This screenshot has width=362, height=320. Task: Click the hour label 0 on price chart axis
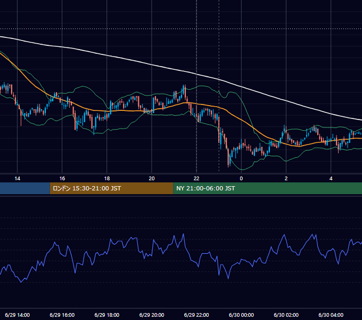[x=241, y=179]
